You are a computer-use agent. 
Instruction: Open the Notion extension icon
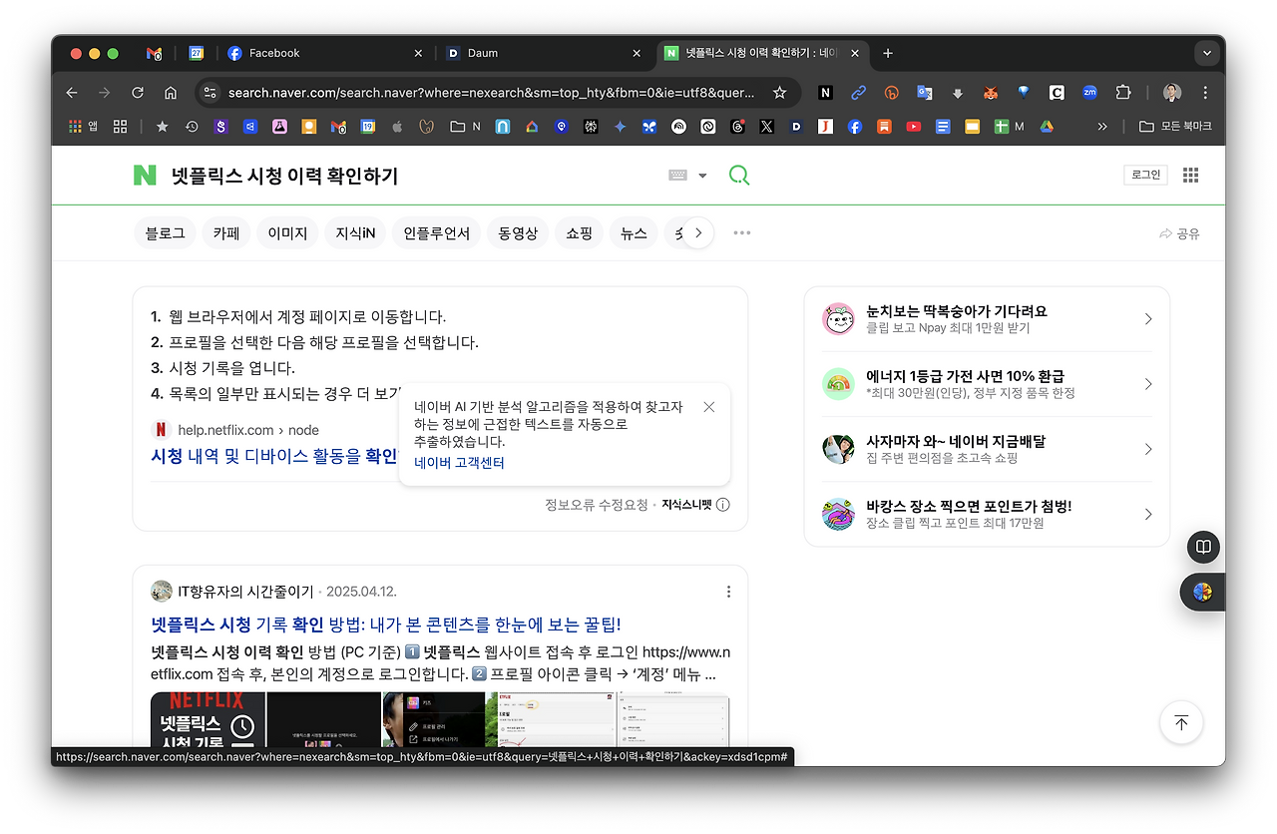click(x=825, y=93)
